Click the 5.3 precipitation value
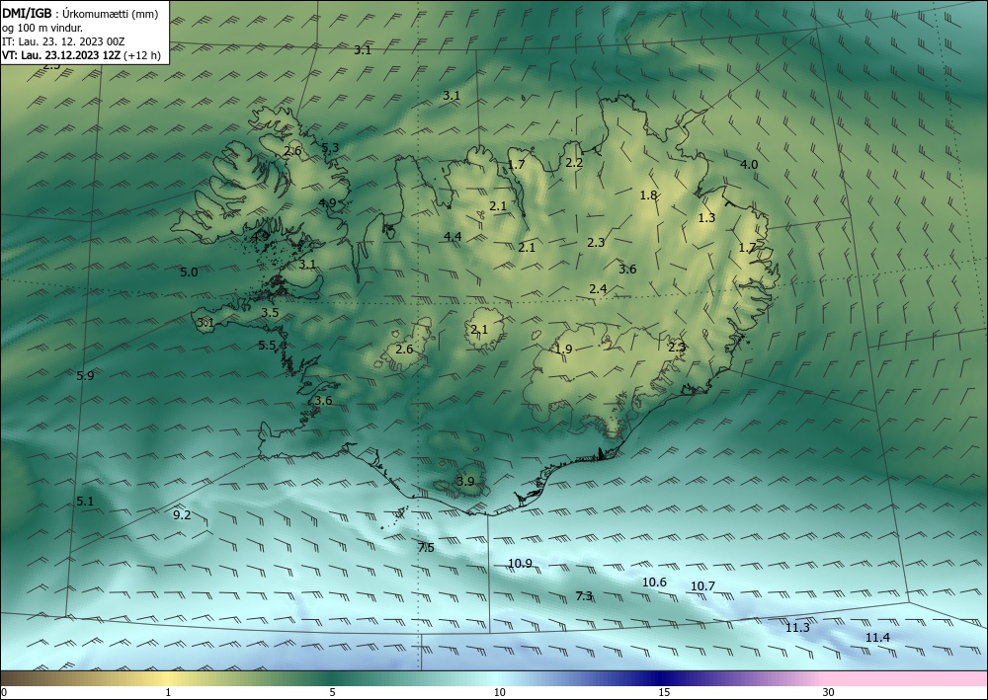The height and width of the screenshot is (700, 988). 330,148
